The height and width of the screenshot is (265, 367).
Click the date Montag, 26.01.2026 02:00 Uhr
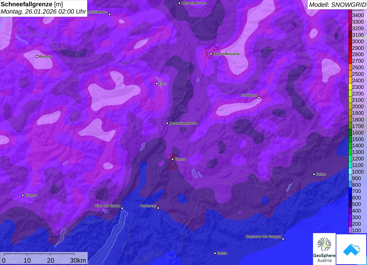tap(43, 12)
